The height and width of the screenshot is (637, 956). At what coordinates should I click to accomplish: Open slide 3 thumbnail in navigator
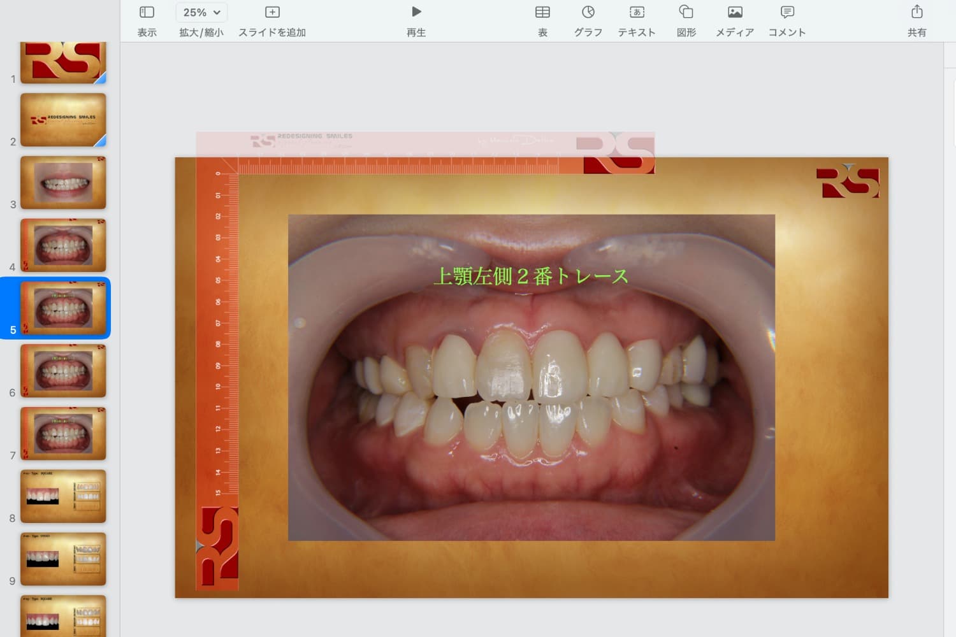63,183
